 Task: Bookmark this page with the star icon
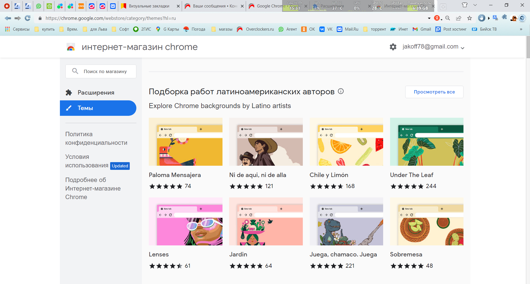(x=470, y=18)
